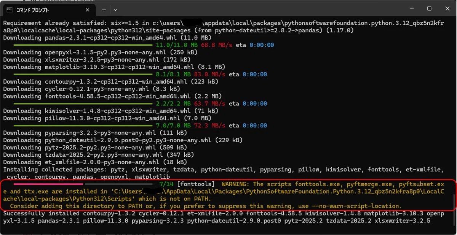The width and height of the screenshot is (457, 235).
Task: Maximize the terminal window
Action: pos(429,8)
